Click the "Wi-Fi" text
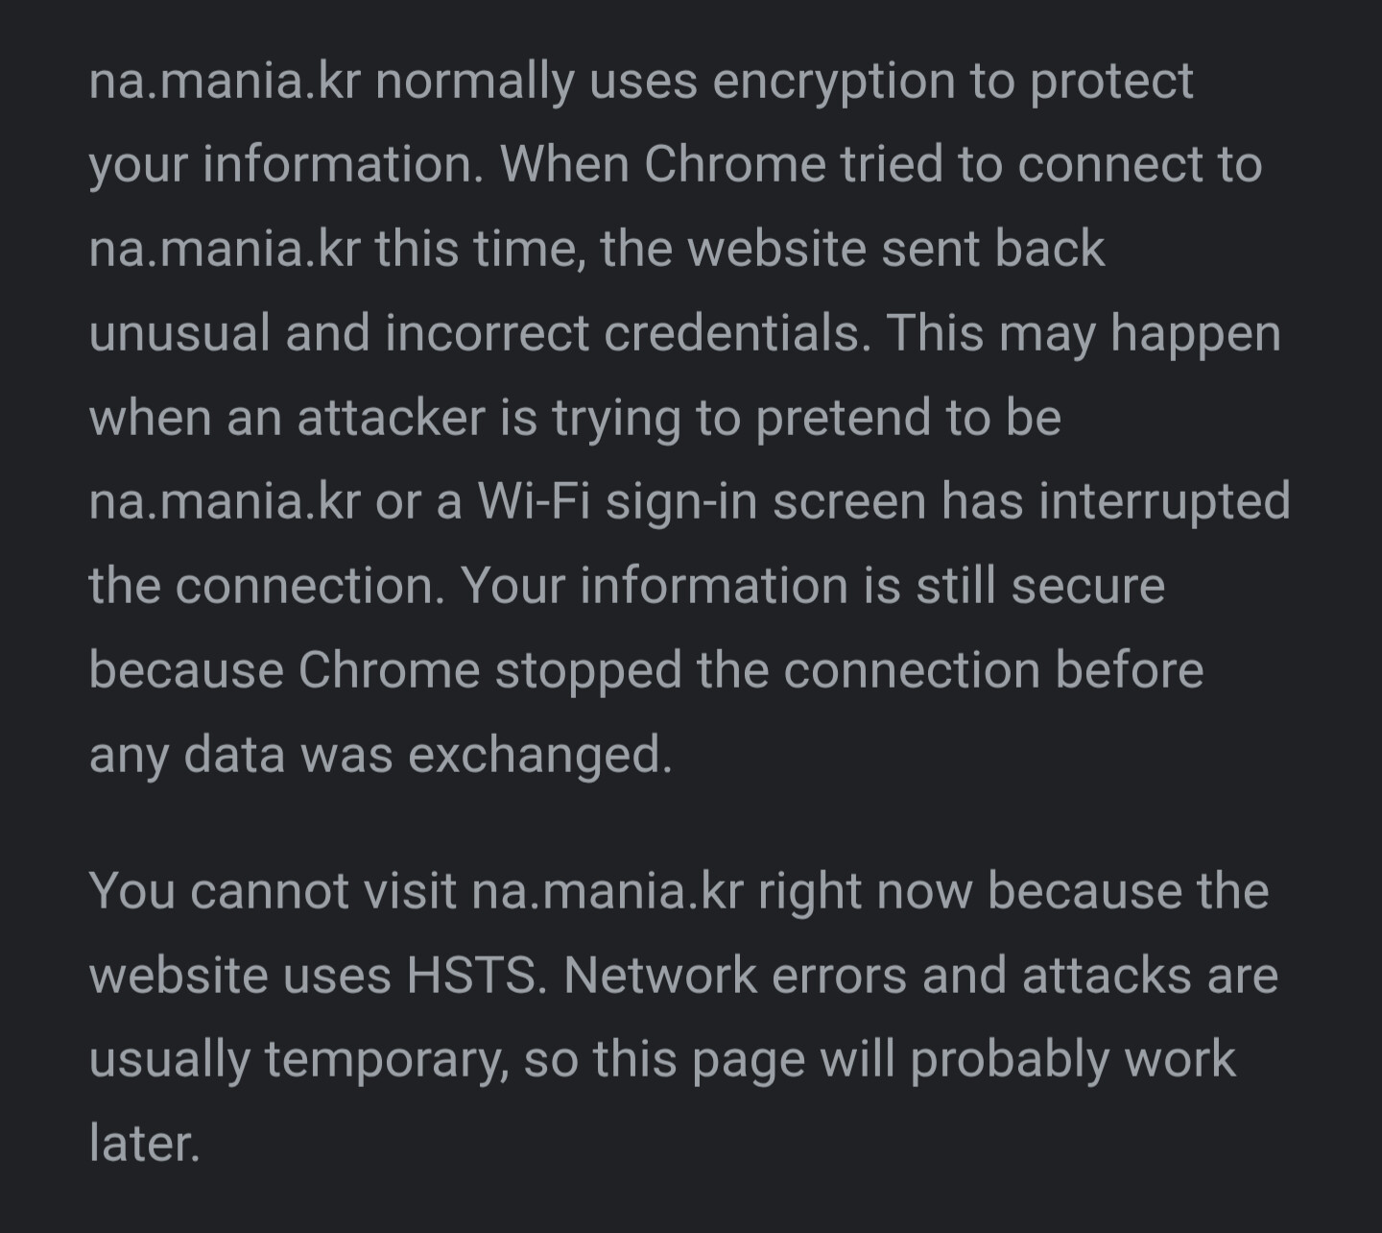The width and height of the screenshot is (1382, 1233). 533,501
